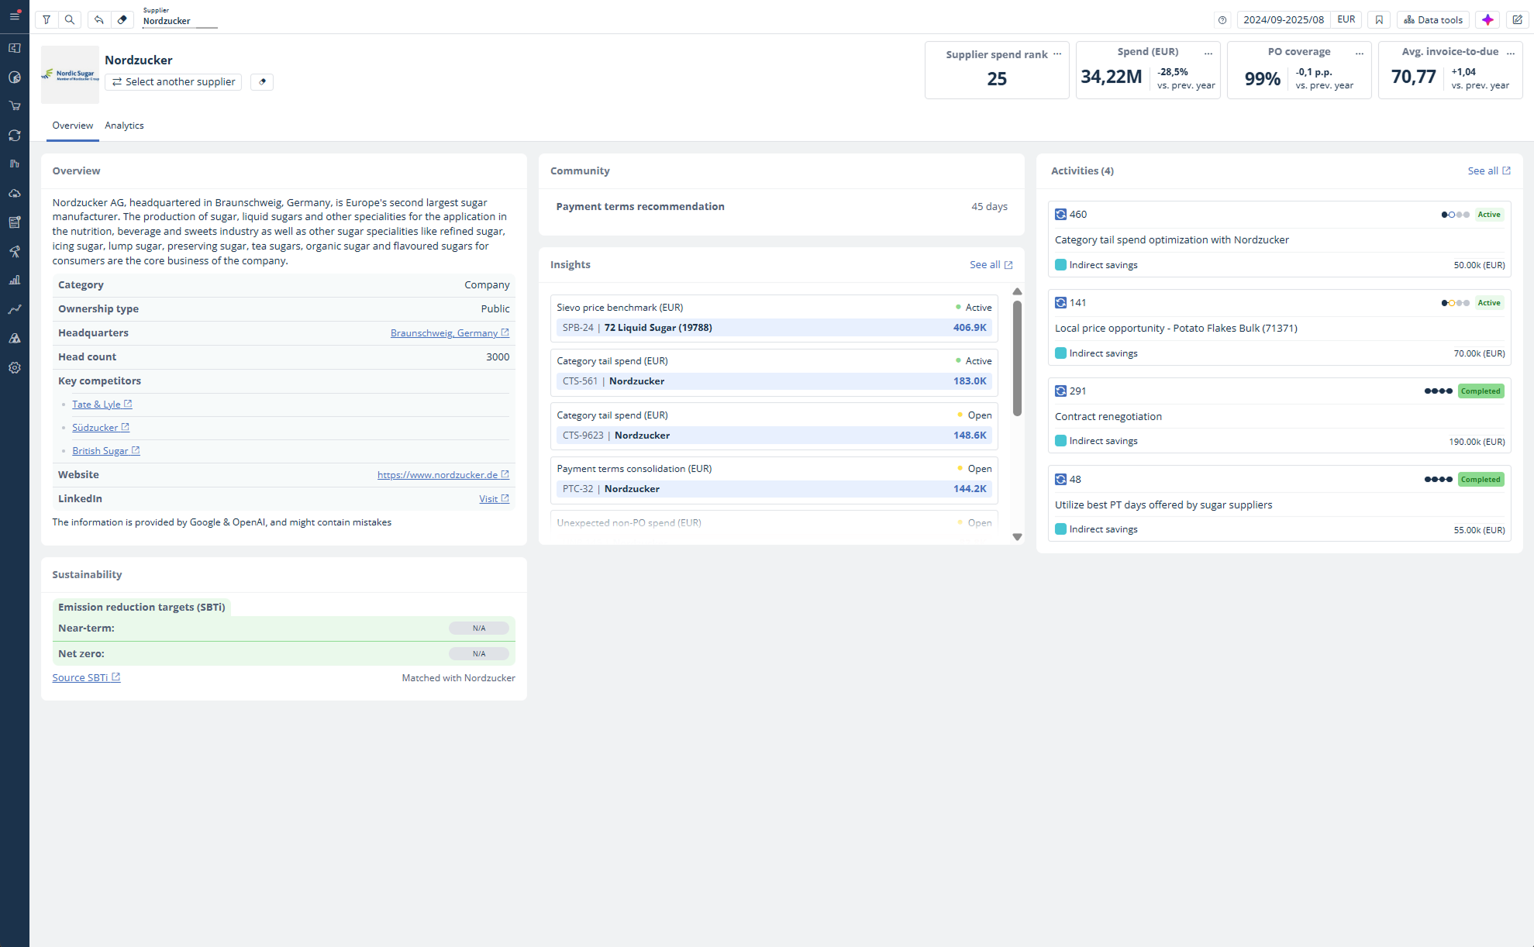Open the filter funnel icon in top toolbar

tap(47, 20)
